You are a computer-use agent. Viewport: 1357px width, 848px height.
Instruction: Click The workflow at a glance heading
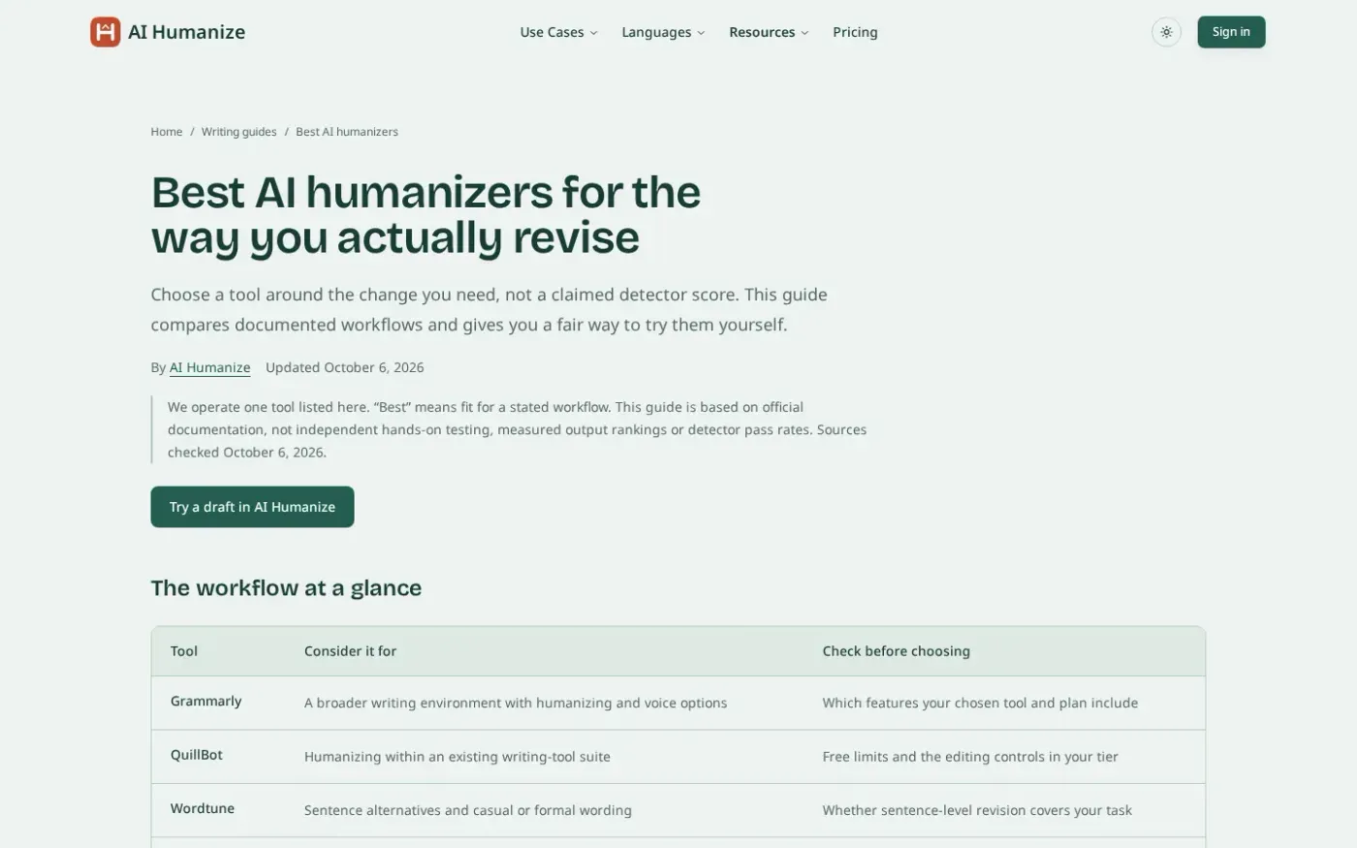[x=286, y=588]
